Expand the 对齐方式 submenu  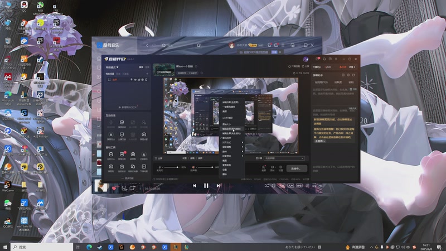tap(232, 142)
